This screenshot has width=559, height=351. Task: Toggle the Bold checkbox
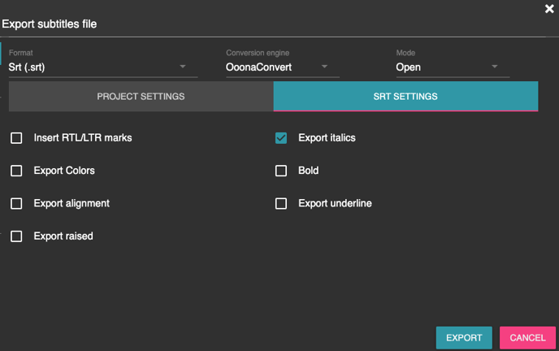pos(281,171)
